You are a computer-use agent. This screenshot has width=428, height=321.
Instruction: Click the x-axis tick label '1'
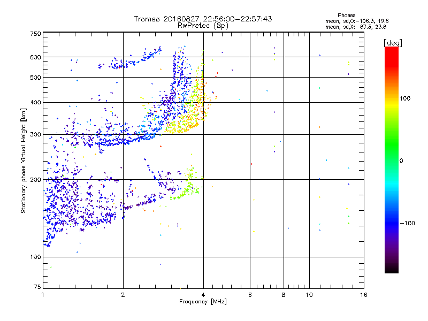click(x=43, y=295)
